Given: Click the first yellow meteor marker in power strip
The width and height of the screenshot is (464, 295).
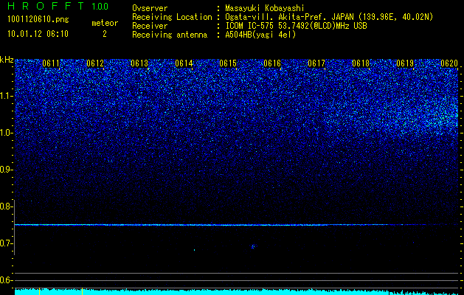Looking at the screenshot, I should (x=39, y=291).
